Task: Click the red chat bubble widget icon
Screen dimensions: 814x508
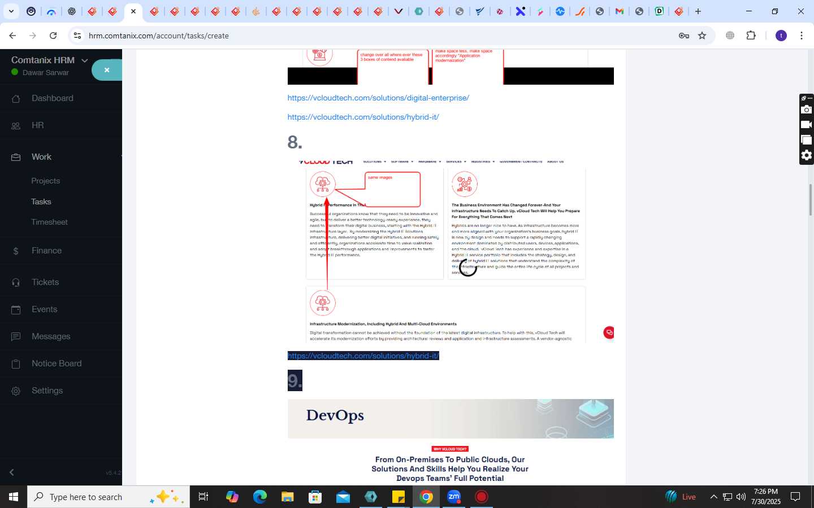Action: pos(609,332)
